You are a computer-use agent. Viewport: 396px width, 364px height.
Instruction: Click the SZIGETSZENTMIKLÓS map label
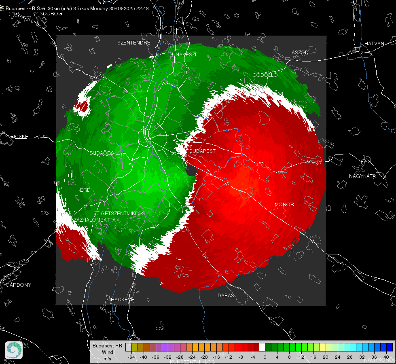coord(119,213)
